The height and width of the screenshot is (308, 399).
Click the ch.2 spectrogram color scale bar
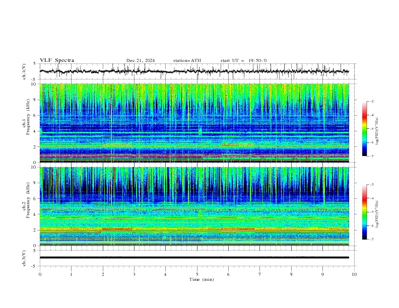[x=364, y=212]
